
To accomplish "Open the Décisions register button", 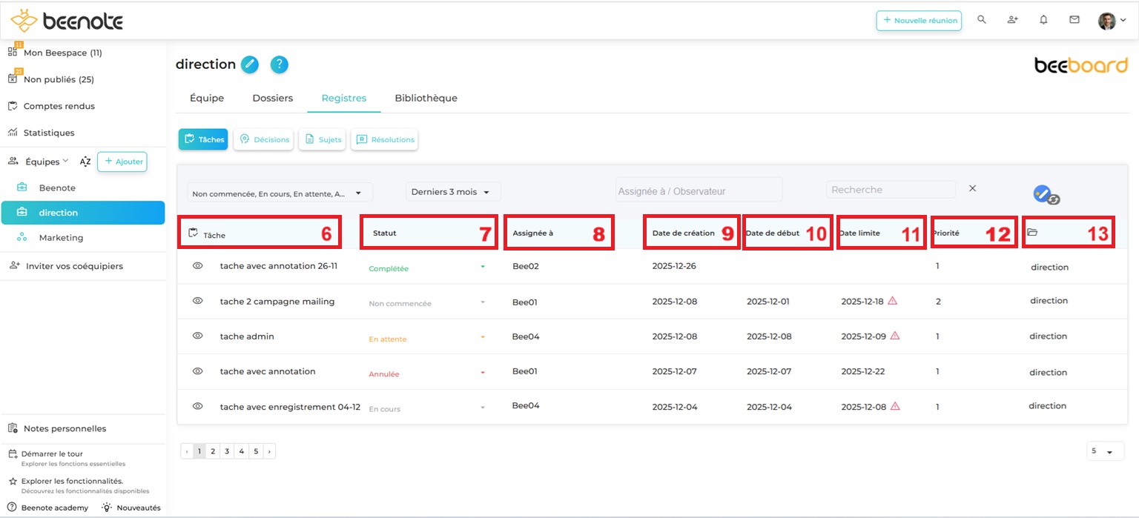I will pos(263,139).
